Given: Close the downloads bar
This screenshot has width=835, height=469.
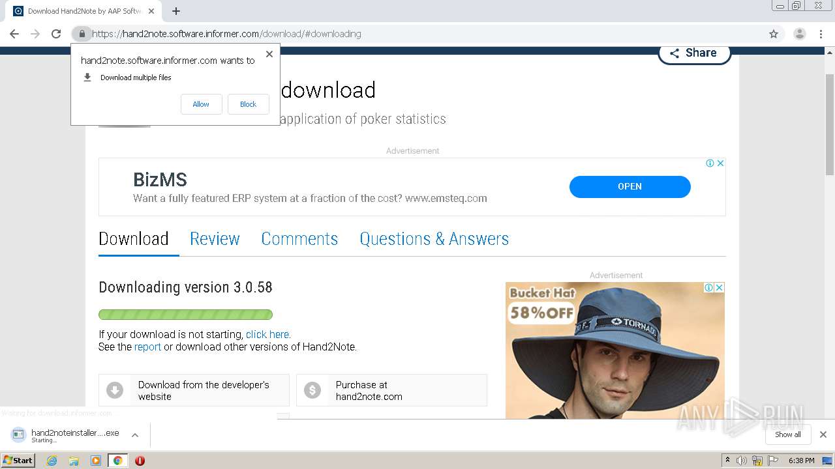Looking at the screenshot, I should pos(823,434).
